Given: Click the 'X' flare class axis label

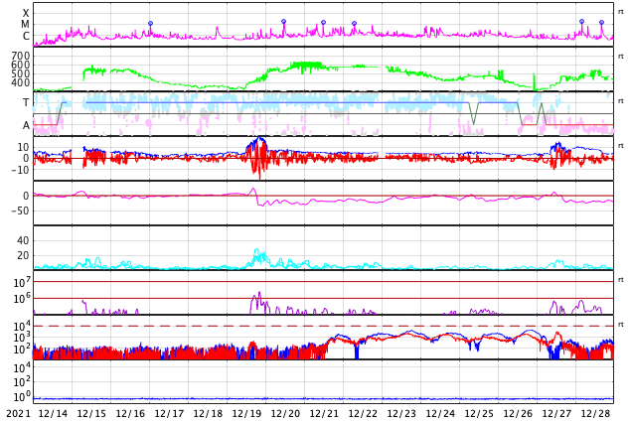Looking at the screenshot, I should (x=26, y=13).
